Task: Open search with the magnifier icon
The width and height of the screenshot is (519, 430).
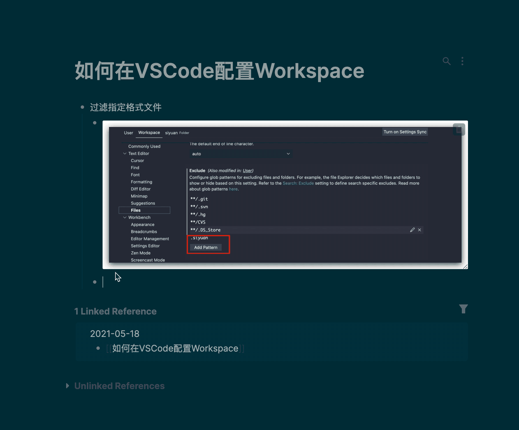Action: tap(447, 61)
